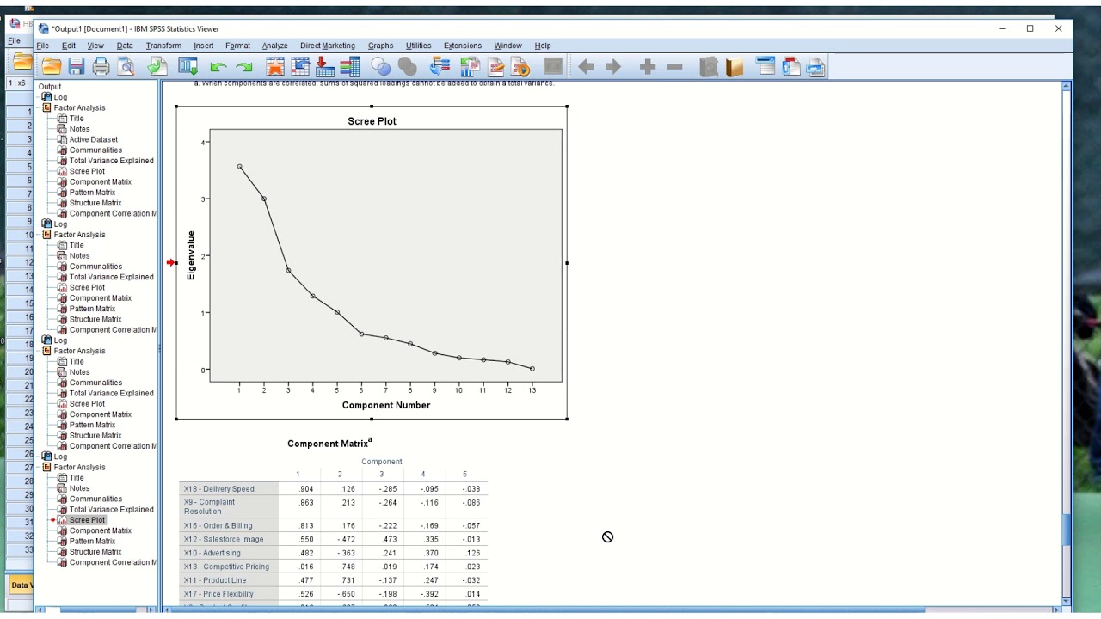Click the X13 - Competitive Pricing row label
1101x619 pixels.
click(x=226, y=567)
